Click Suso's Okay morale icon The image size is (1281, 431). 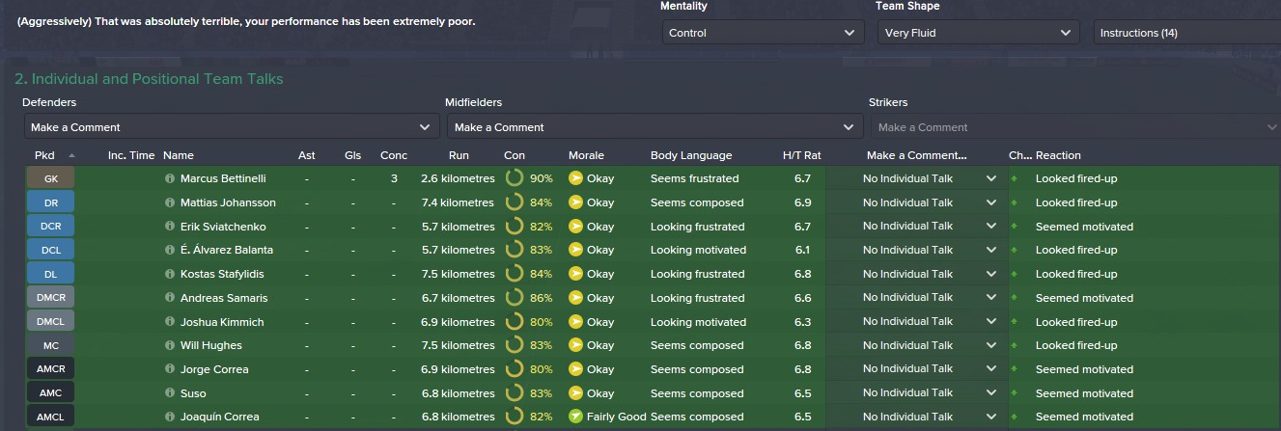(x=576, y=393)
